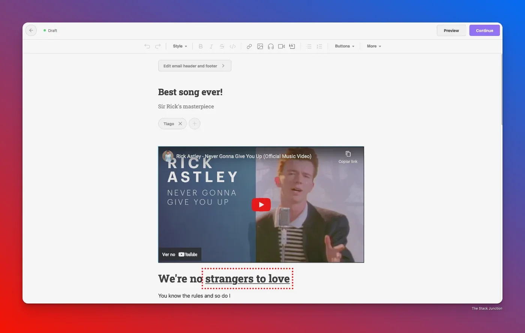Viewport: 525px width, 333px height.
Task: Toggle numbered list
Action: tap(319, 46)
